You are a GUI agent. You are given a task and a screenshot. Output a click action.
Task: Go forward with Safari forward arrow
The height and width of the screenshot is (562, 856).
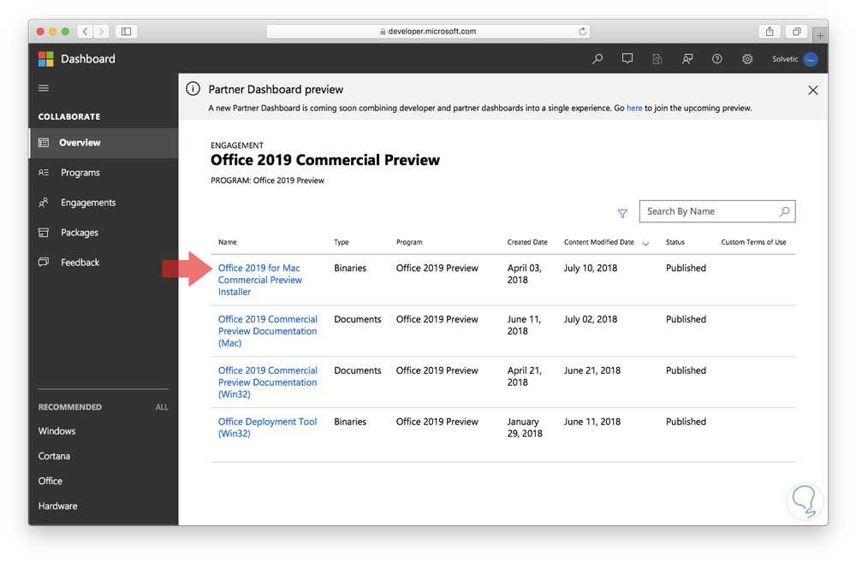coord(101,31)
